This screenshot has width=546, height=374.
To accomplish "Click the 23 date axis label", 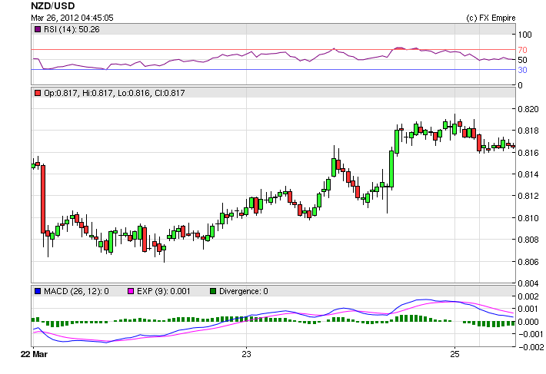I will coord(246,354).
